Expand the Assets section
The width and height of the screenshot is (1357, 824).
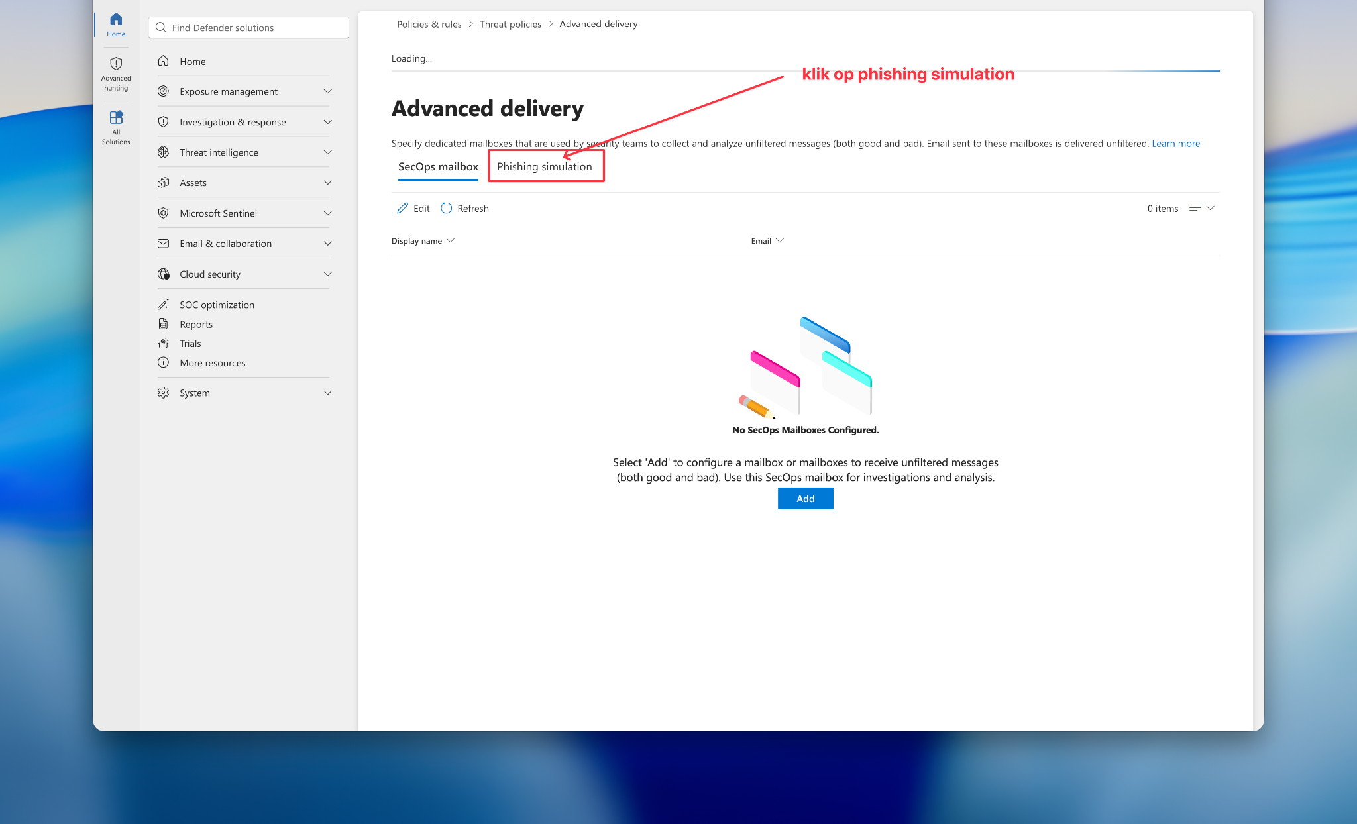pos(327,183)
